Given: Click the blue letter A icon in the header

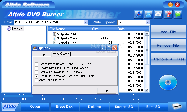Looking at the screenshot, I should coord(138,14).
